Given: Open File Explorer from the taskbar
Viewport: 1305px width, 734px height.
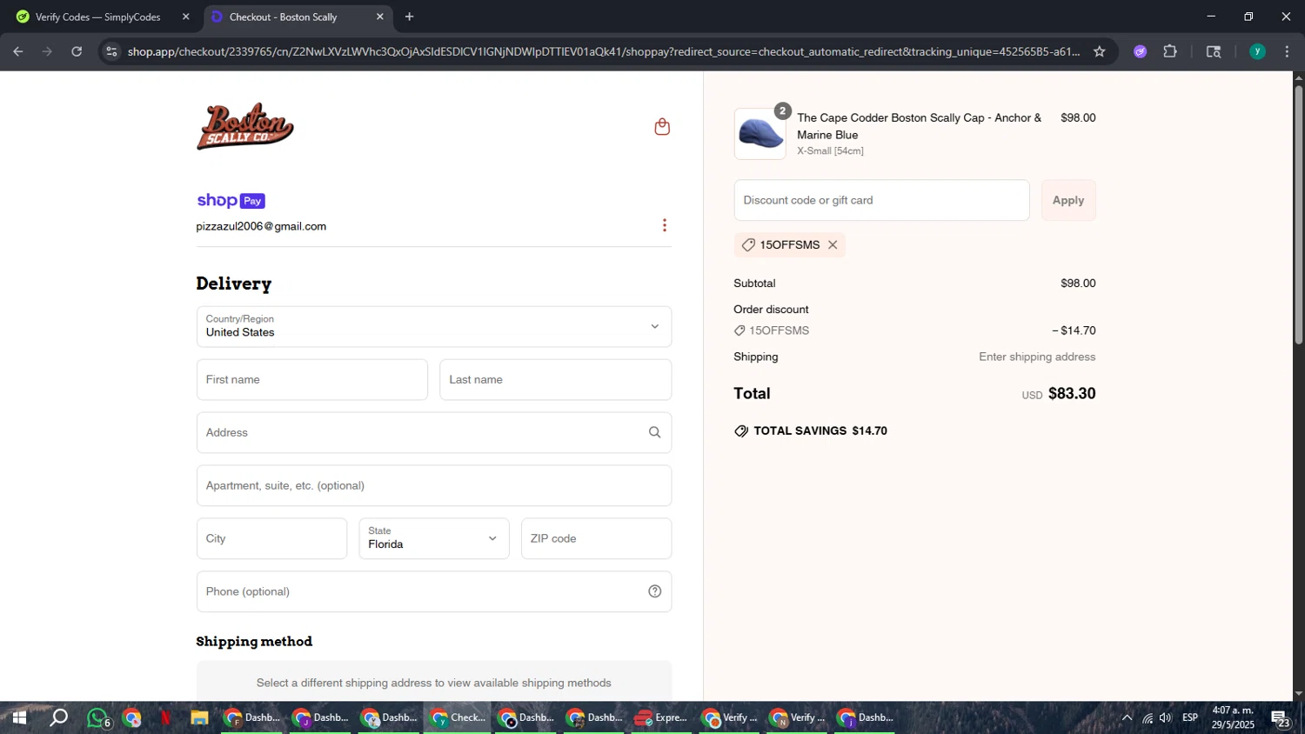Looking at the screenshot, I should pyautogui.click(x=199, y=718).
